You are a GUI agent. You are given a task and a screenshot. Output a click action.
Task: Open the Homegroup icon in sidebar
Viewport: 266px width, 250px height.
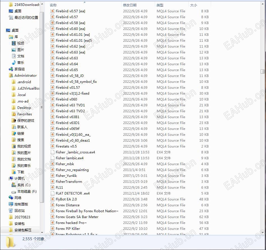11,69
